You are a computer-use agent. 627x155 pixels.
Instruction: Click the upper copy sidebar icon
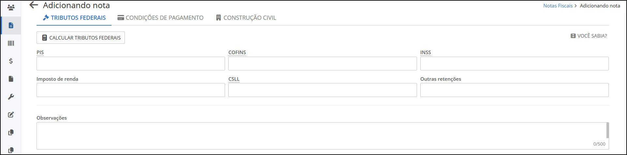[11, 132]
